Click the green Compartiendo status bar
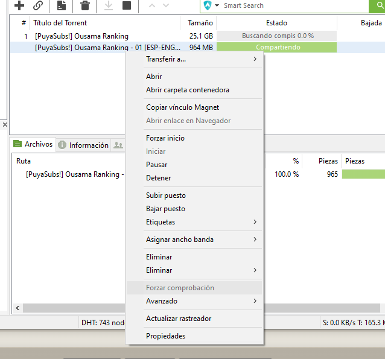Viewport: 385px width, 359px height. [x=276, y=47]
